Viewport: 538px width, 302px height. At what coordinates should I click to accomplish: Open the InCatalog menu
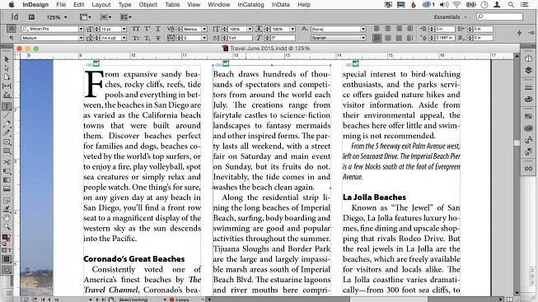250,4
